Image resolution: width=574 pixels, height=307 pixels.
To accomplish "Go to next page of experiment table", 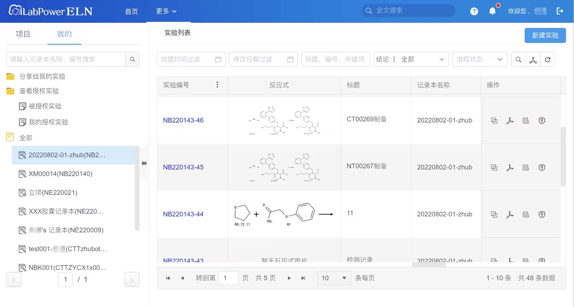I will tap(289, 278).
